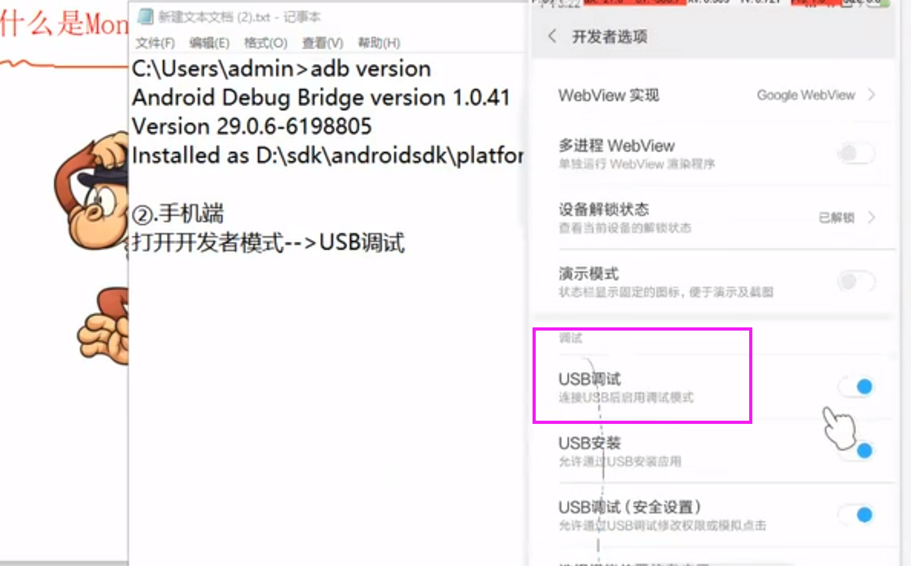Expand WebView 实现 chevron arrow

coord(871,95)
